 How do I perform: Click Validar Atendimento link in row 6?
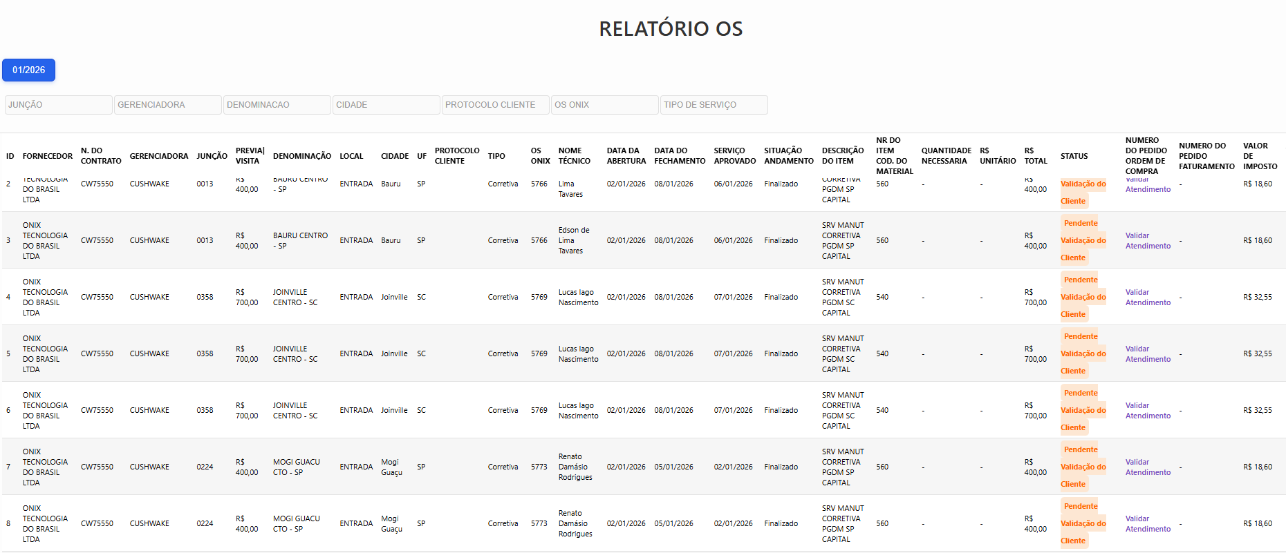(1148, 410)
